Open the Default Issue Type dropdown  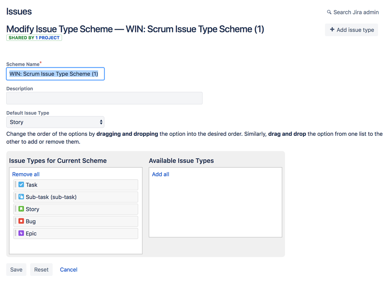(x=55, y=122)
